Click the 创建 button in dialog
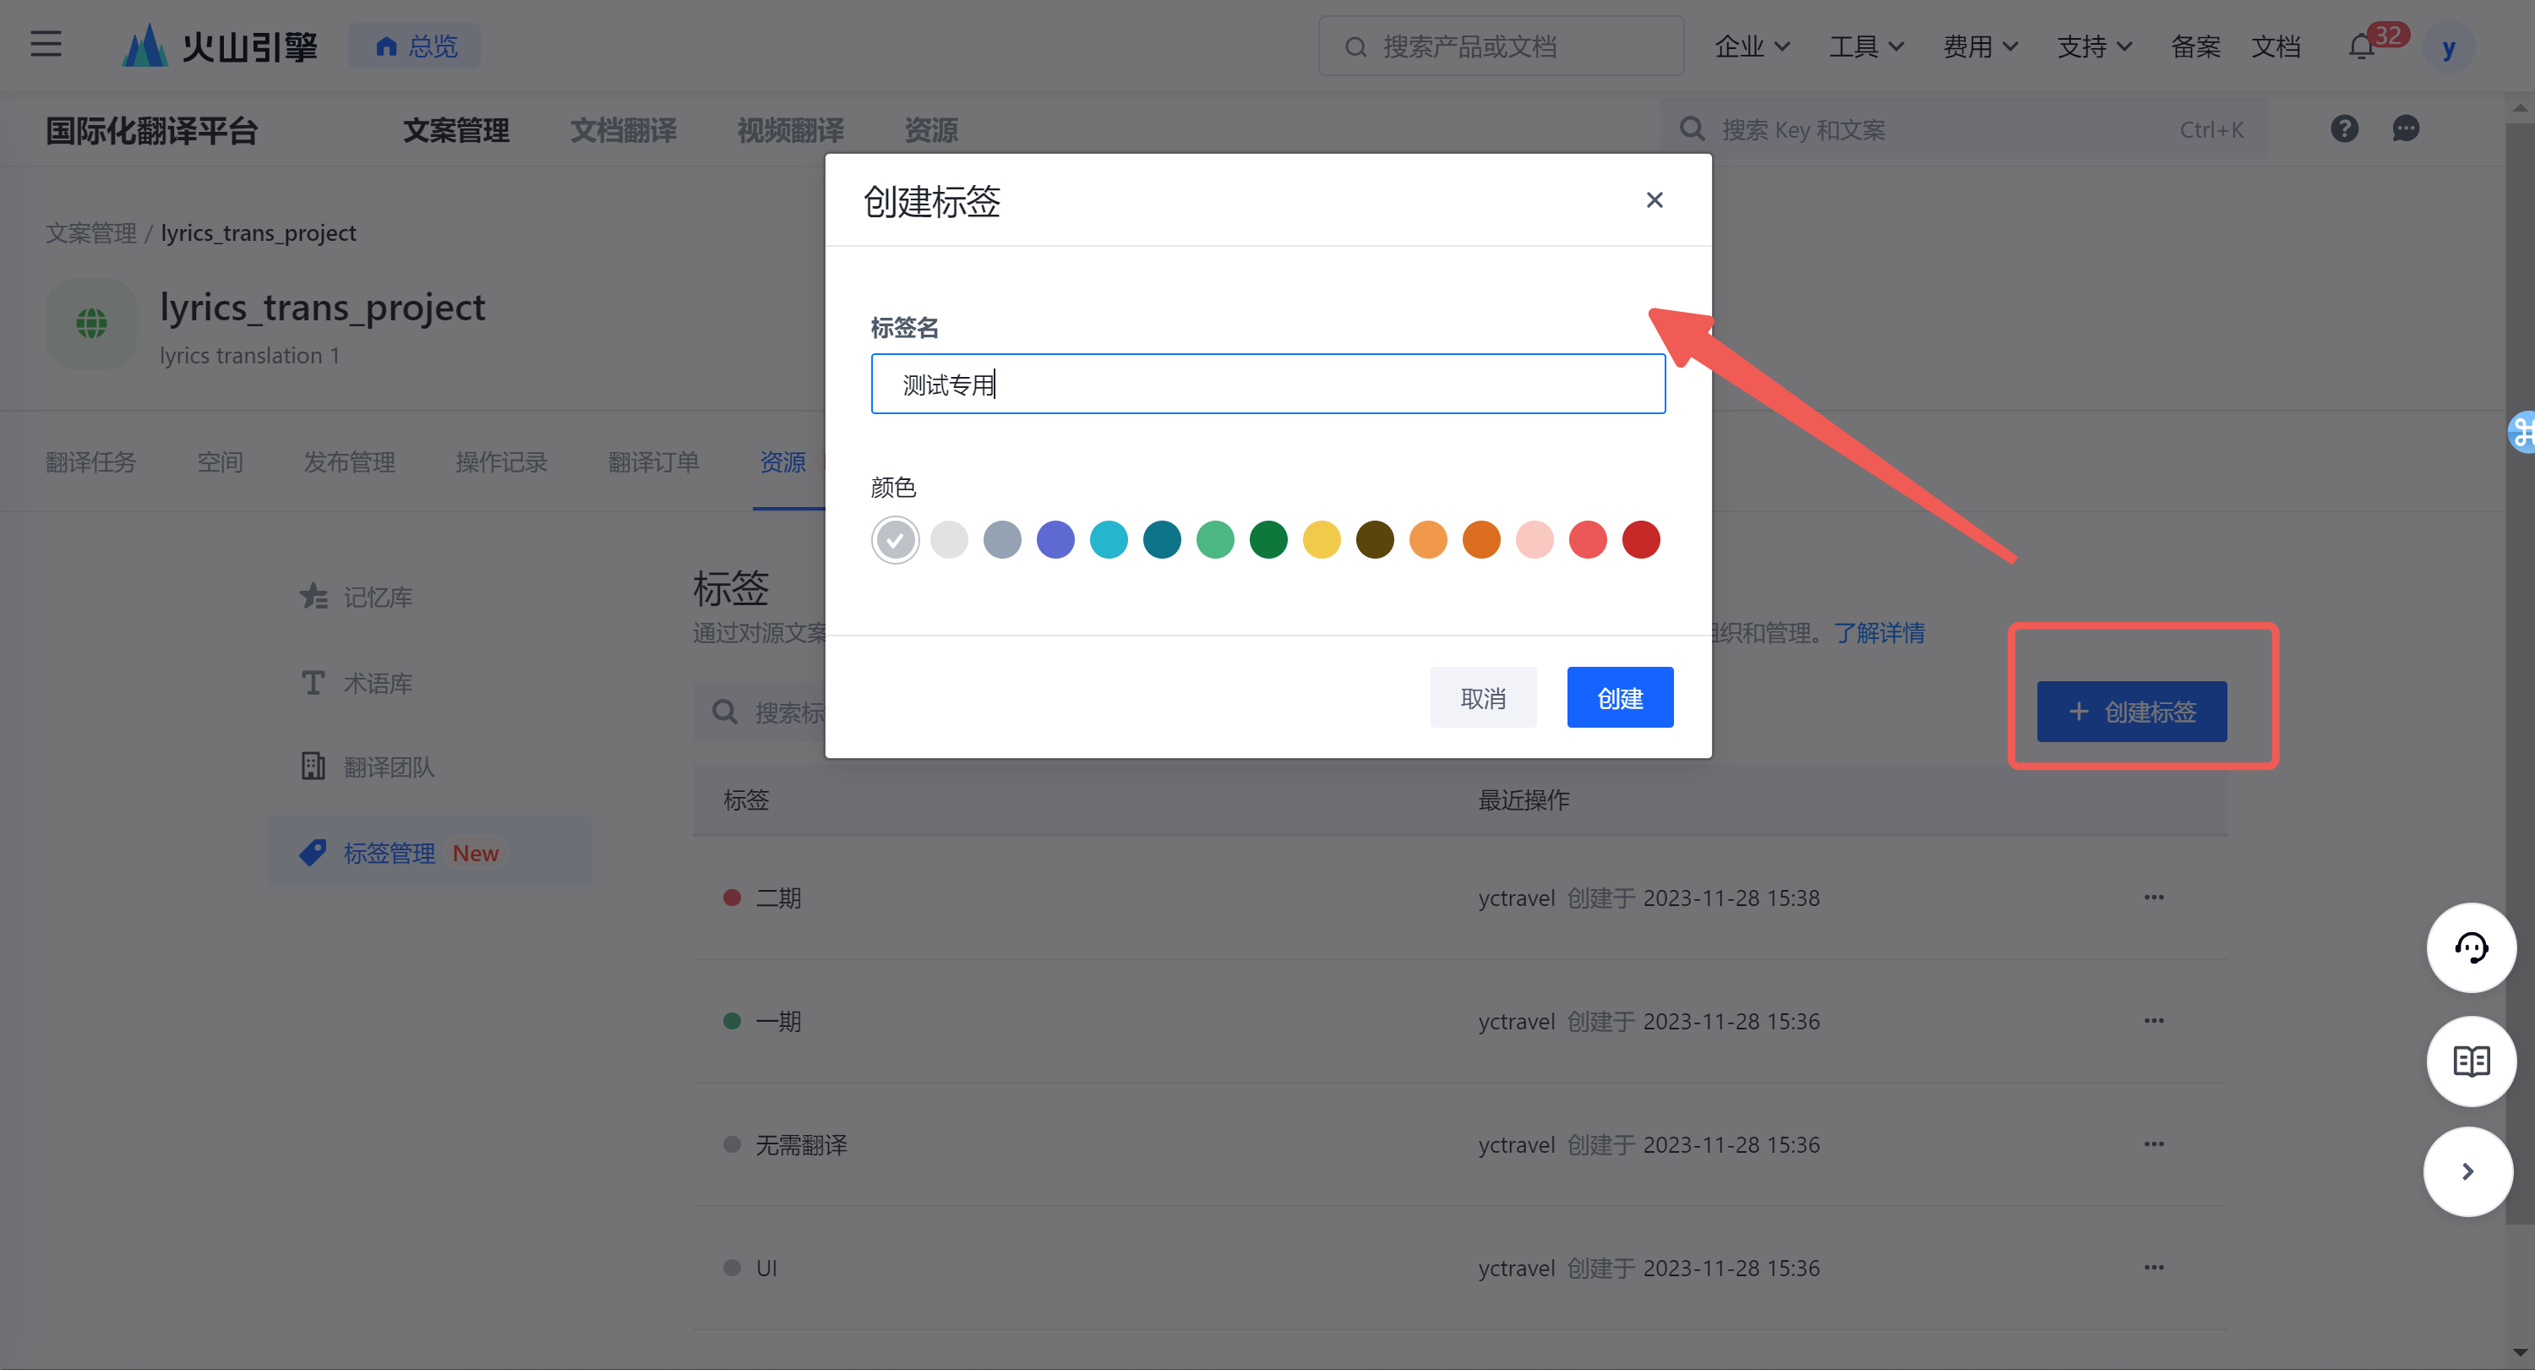 point(1619,698)
